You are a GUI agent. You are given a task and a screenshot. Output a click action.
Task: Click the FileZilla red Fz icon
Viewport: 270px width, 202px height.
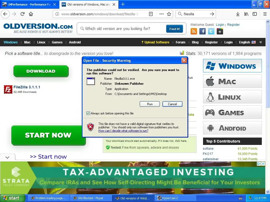[8, 89]
